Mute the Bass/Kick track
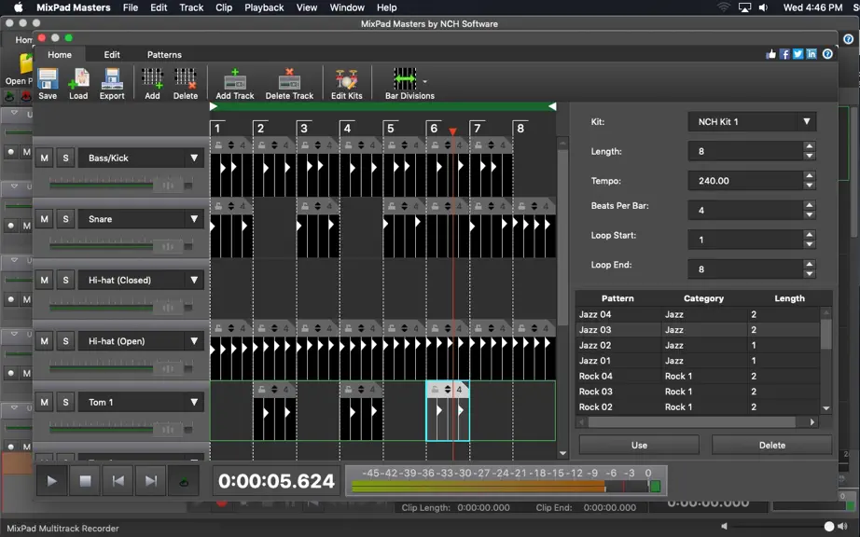This screenshot has height=537, width=860. tap(45, 158)
